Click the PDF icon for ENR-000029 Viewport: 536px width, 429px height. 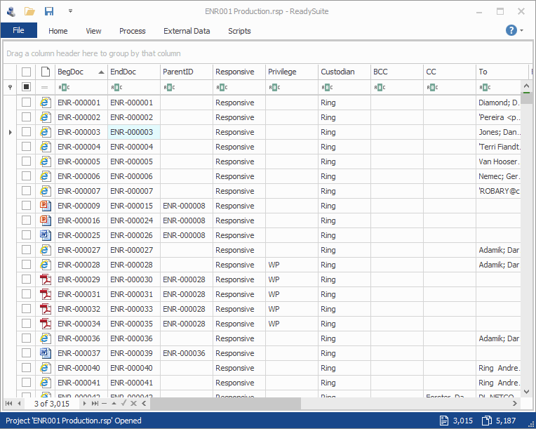pos(46,279)
